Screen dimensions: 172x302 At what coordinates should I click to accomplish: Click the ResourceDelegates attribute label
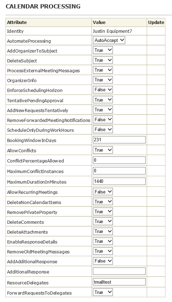(28, 283)
